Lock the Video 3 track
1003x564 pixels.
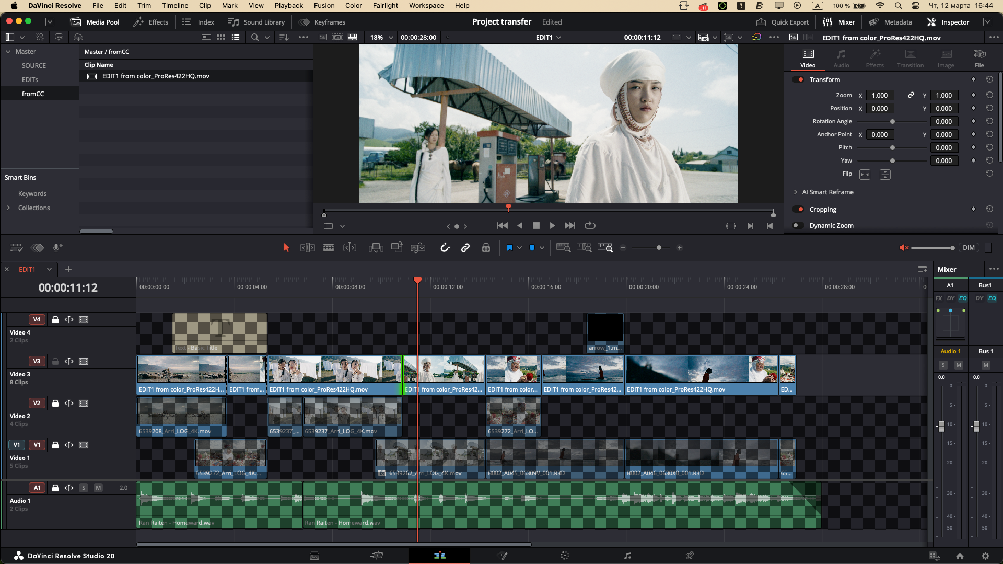pos(55,361)
